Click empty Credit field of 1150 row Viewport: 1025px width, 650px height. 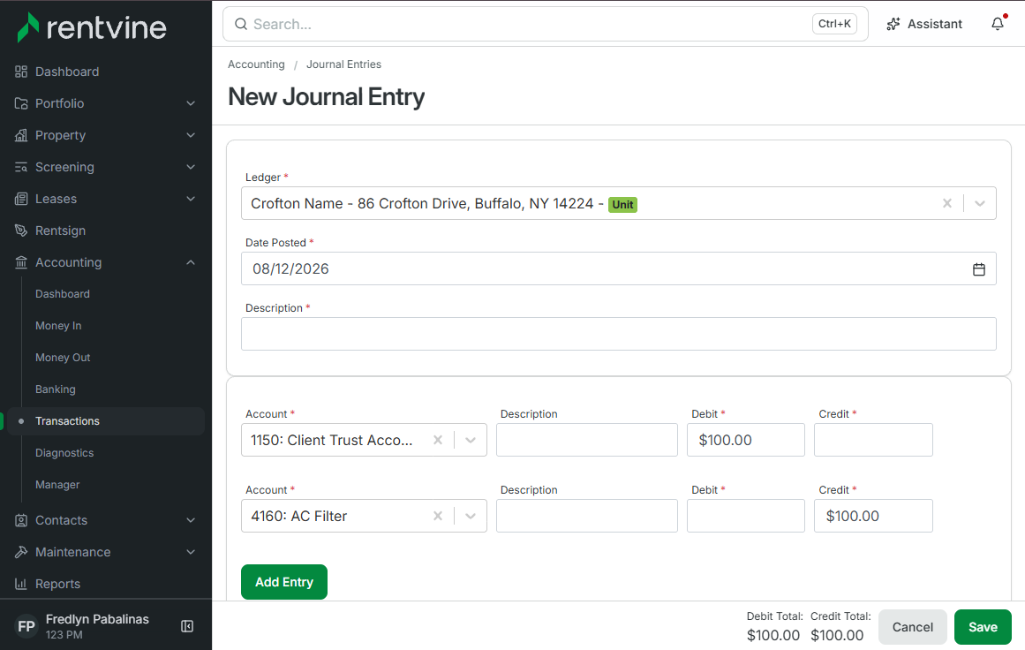[x=873, y=440]
